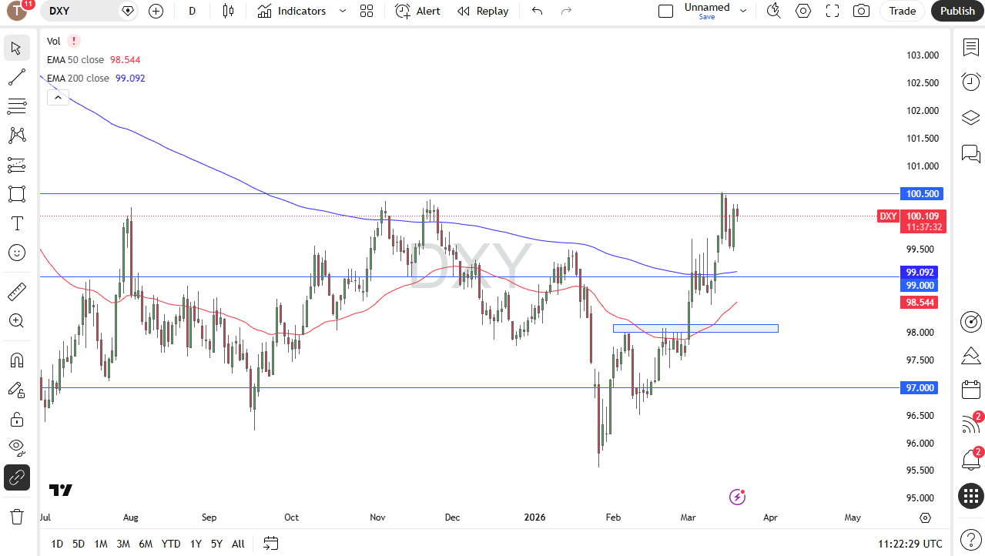This screenshot has height=556, width=985.
Task: Select the Text annotation tool
Action: tap(17, 223)
